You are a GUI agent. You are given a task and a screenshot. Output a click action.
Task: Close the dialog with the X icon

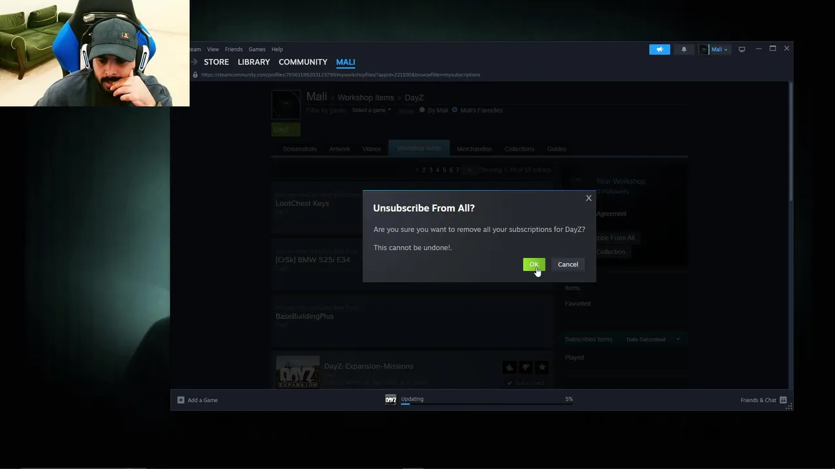(588, 198)
